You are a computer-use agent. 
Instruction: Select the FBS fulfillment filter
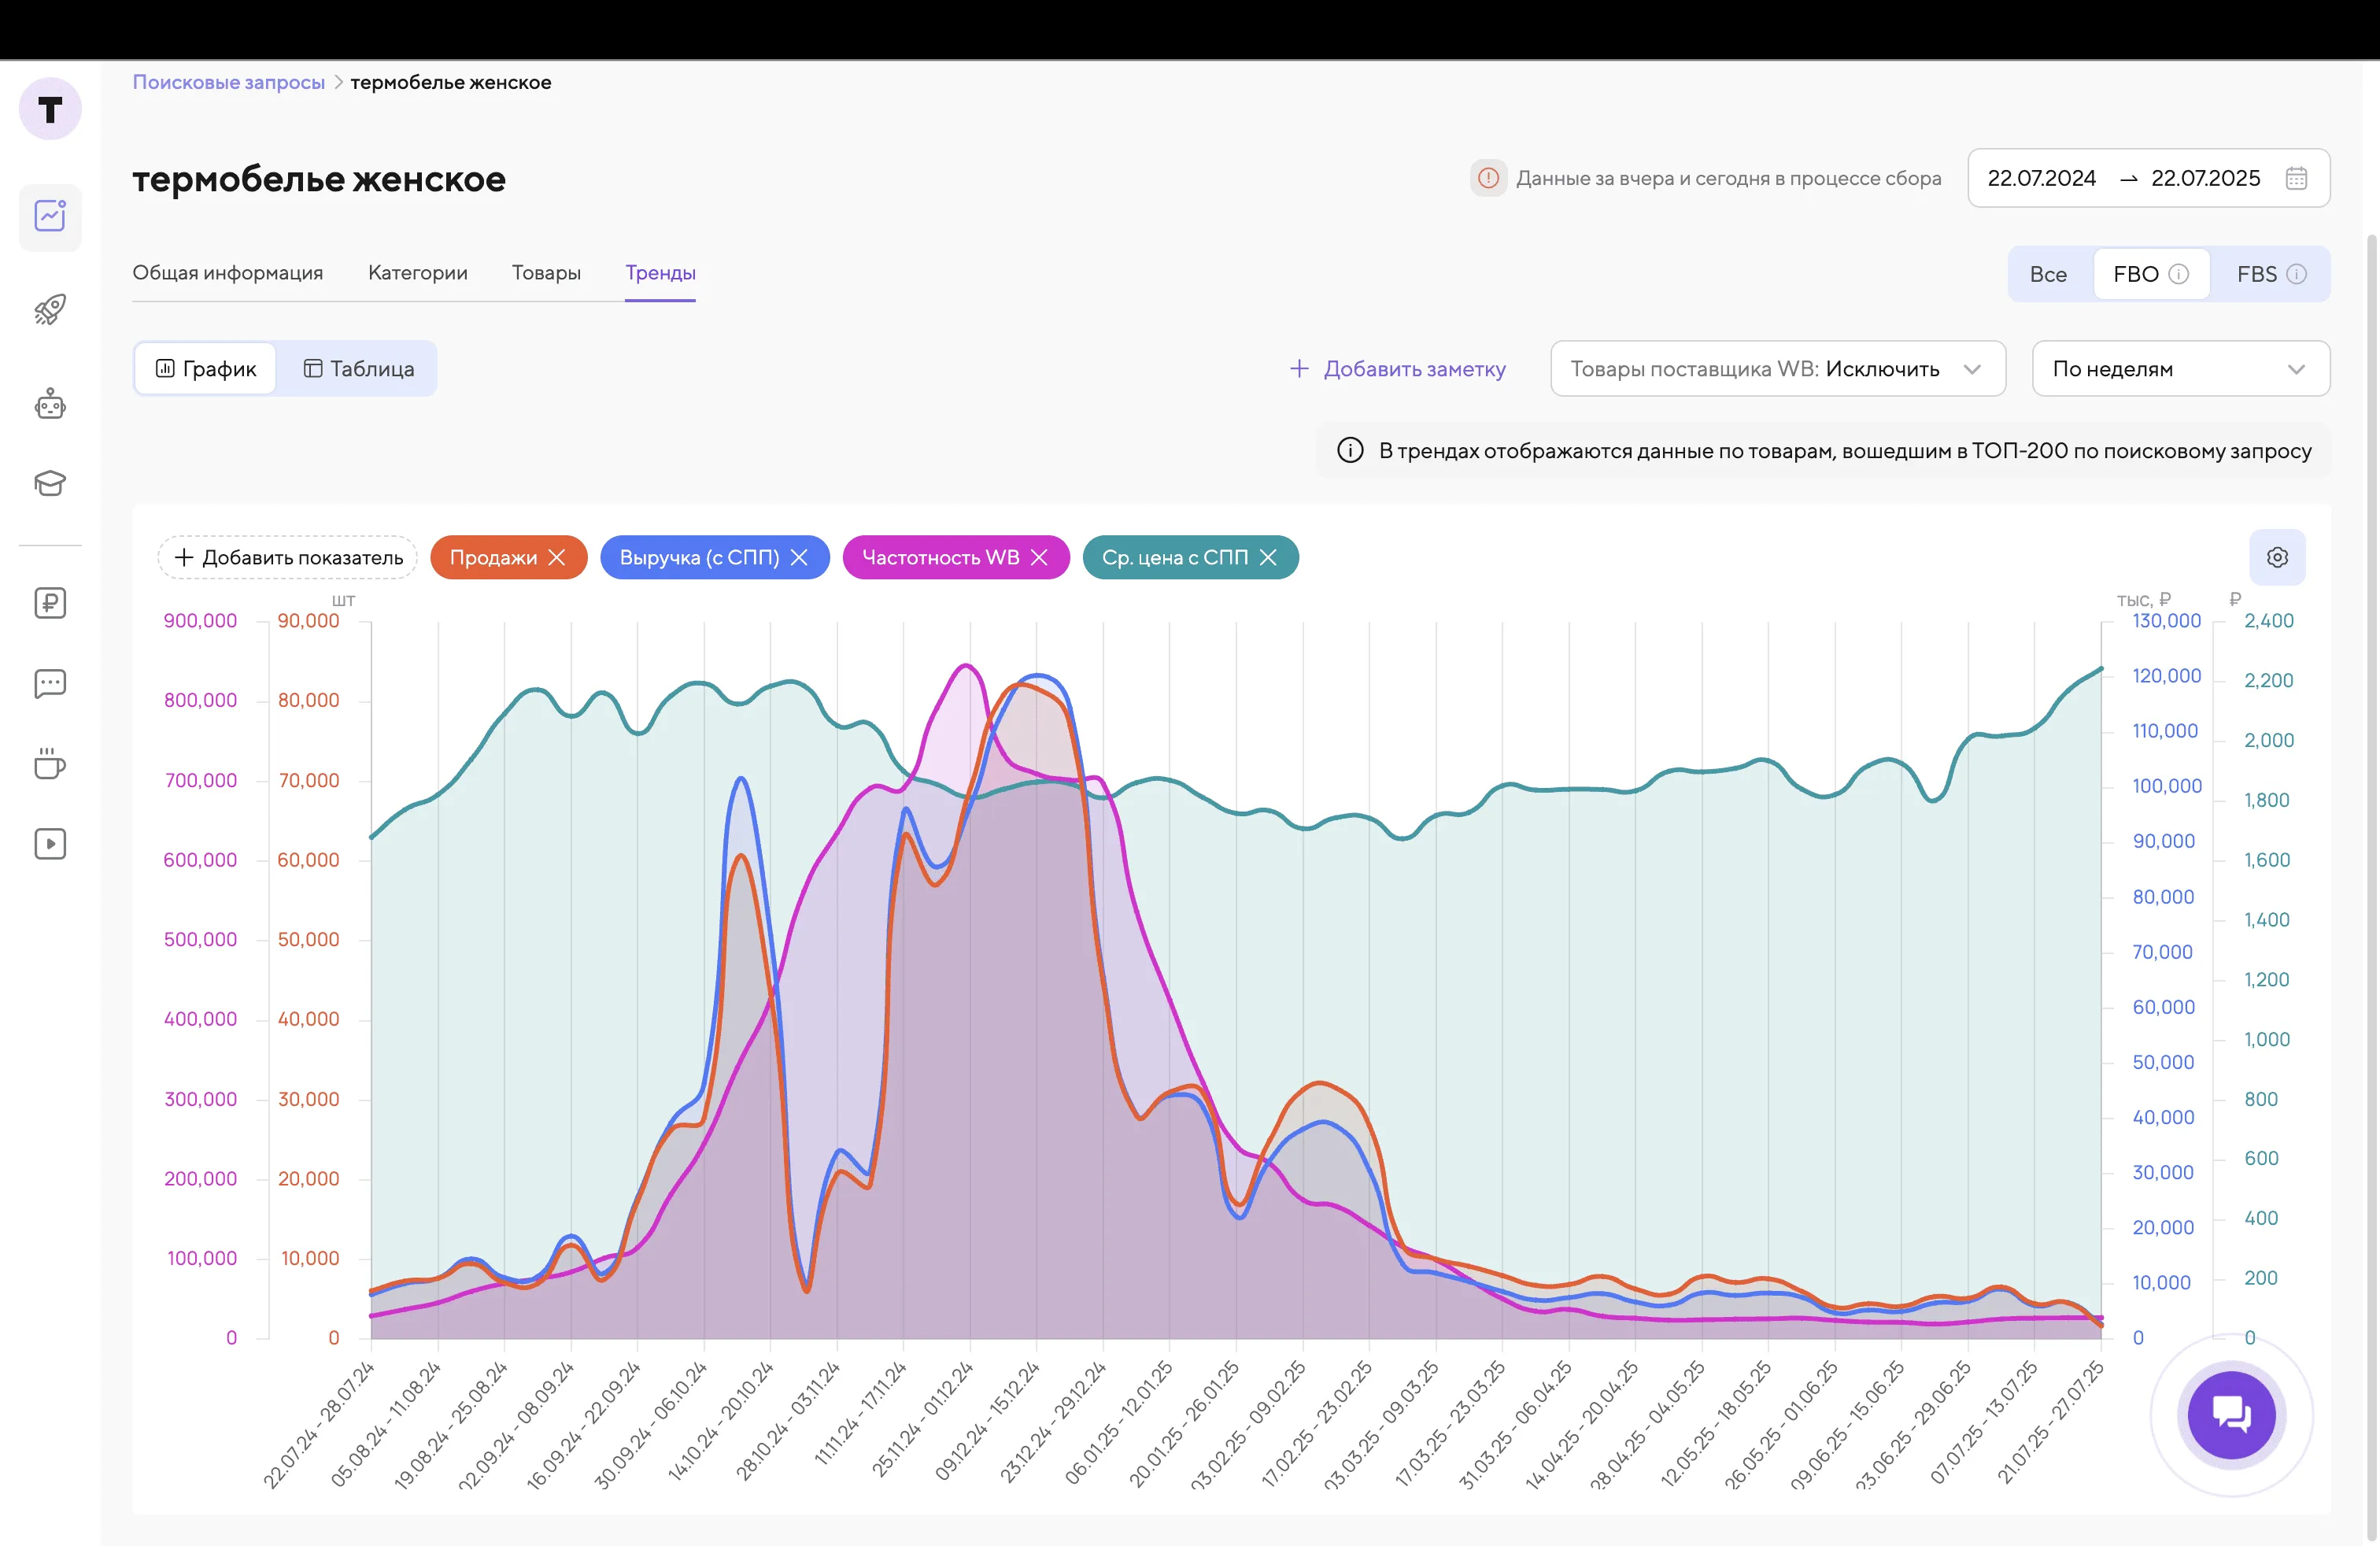(x=2270, y=274)
